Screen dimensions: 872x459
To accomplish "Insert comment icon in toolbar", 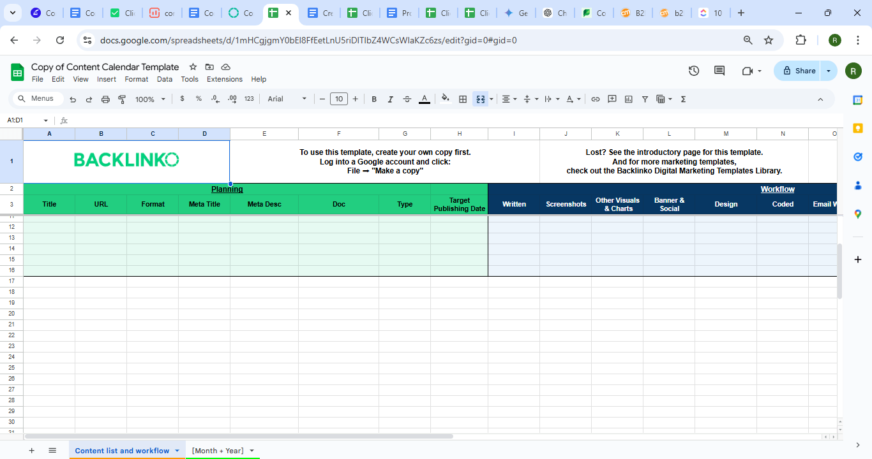I will 612,99.
